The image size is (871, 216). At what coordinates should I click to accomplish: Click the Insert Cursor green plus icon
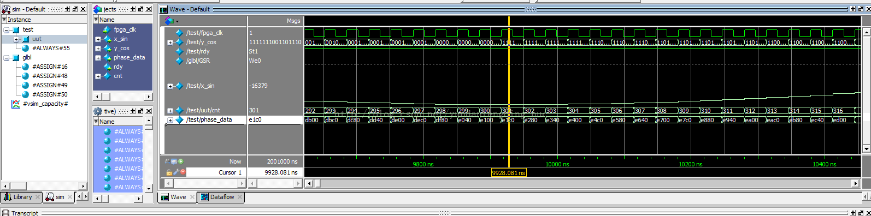coord(181,161)
